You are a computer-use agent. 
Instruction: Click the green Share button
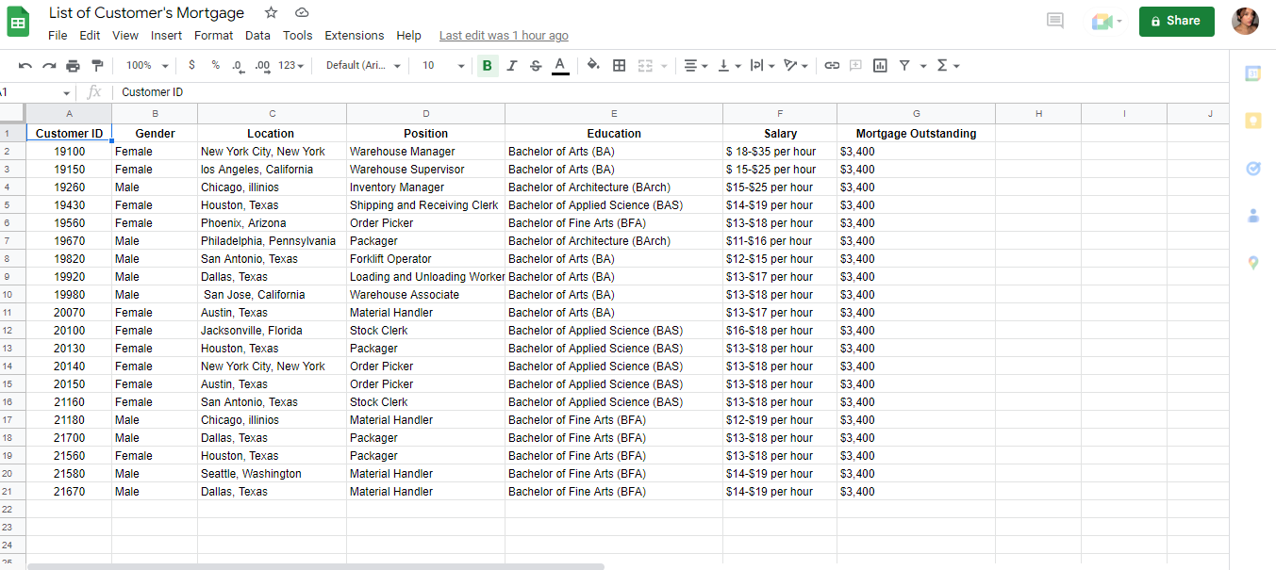1176,21
